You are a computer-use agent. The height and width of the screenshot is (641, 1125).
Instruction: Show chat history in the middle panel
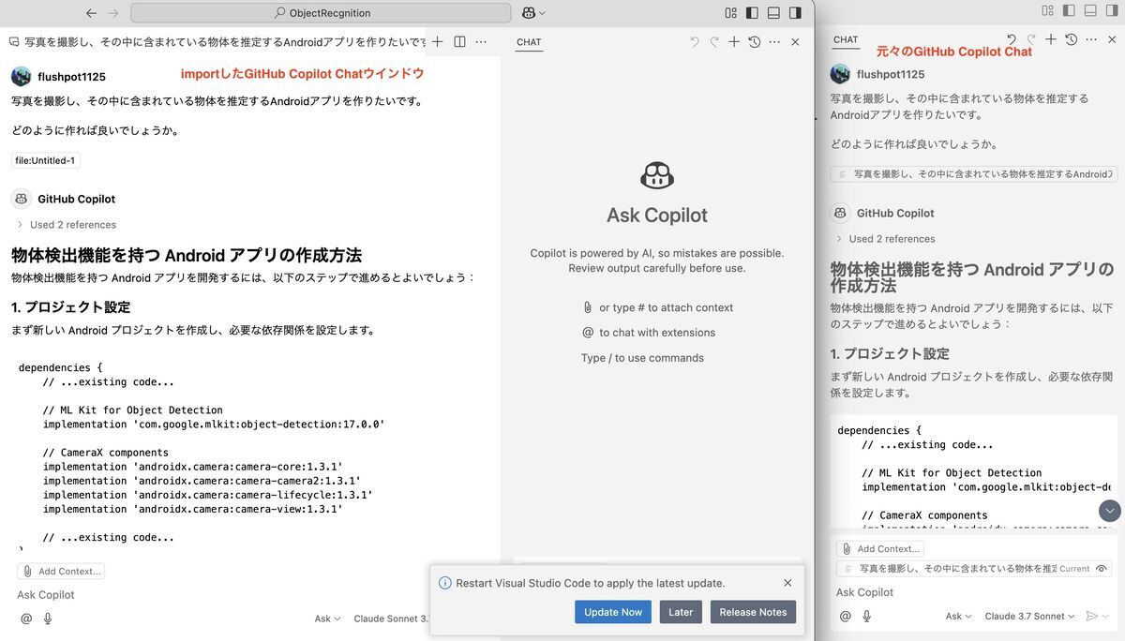click(x=754, y=42)
